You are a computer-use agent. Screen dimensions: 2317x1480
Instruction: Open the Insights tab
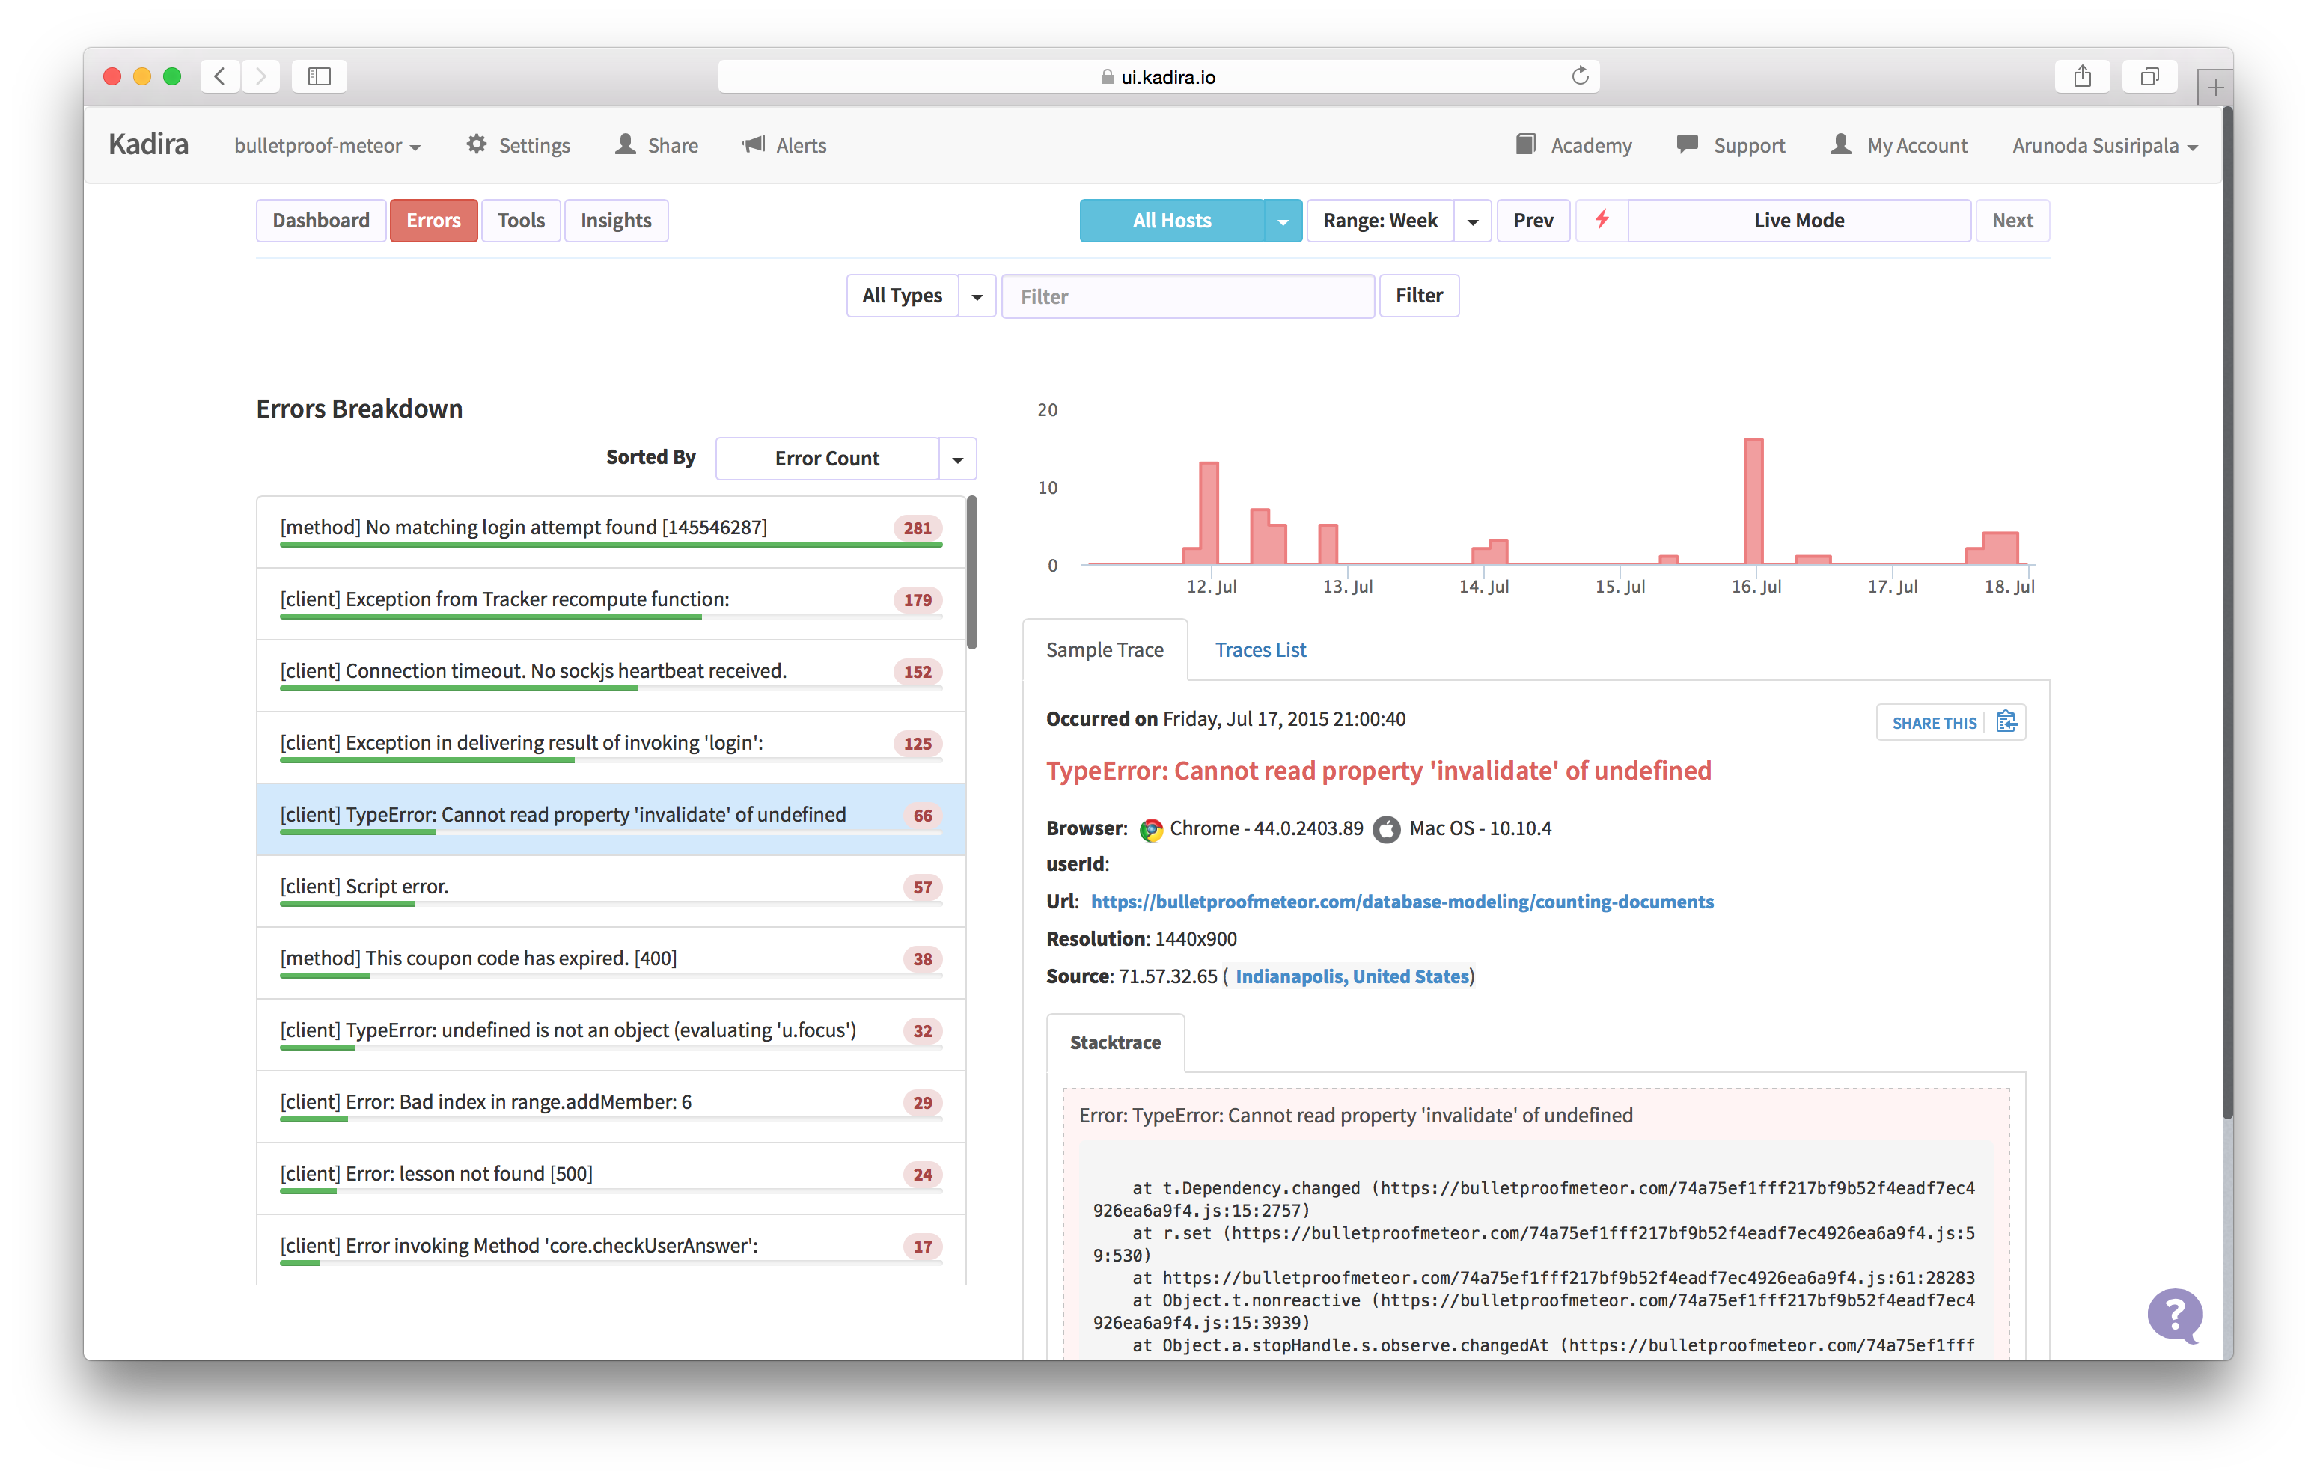616,221
